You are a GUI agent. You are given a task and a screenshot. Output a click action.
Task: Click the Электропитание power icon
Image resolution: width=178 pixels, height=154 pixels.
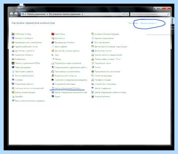93,96
